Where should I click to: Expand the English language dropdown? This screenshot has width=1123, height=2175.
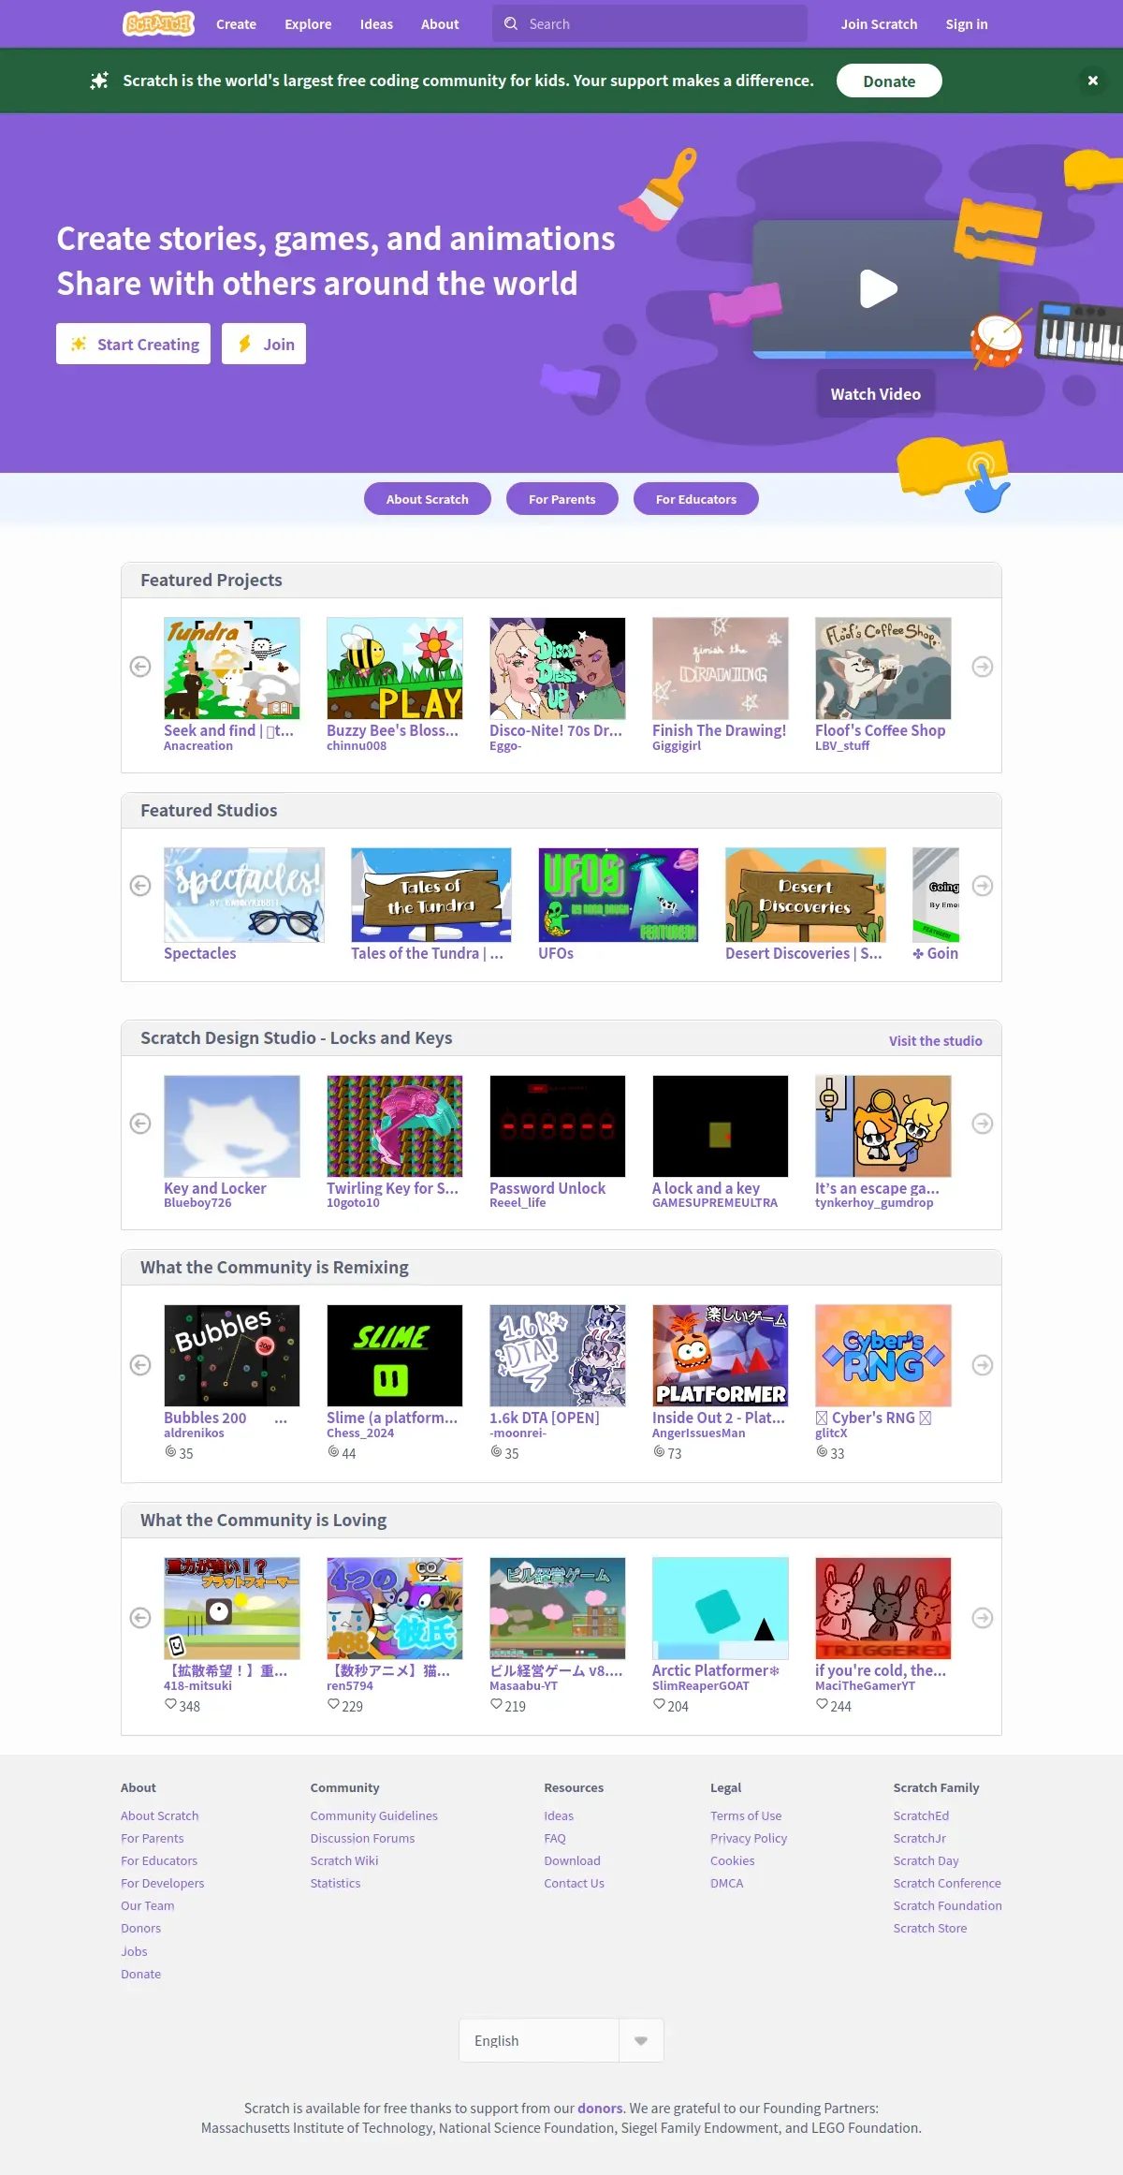click(561, 2040)
